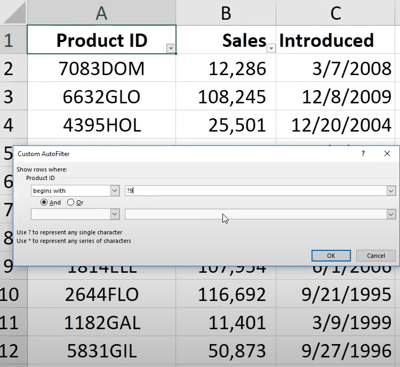Viewport: 400px width, 367px height.
Task: Cancel the Custom AutoFilter dialog
Action: [x=375, y=256]
